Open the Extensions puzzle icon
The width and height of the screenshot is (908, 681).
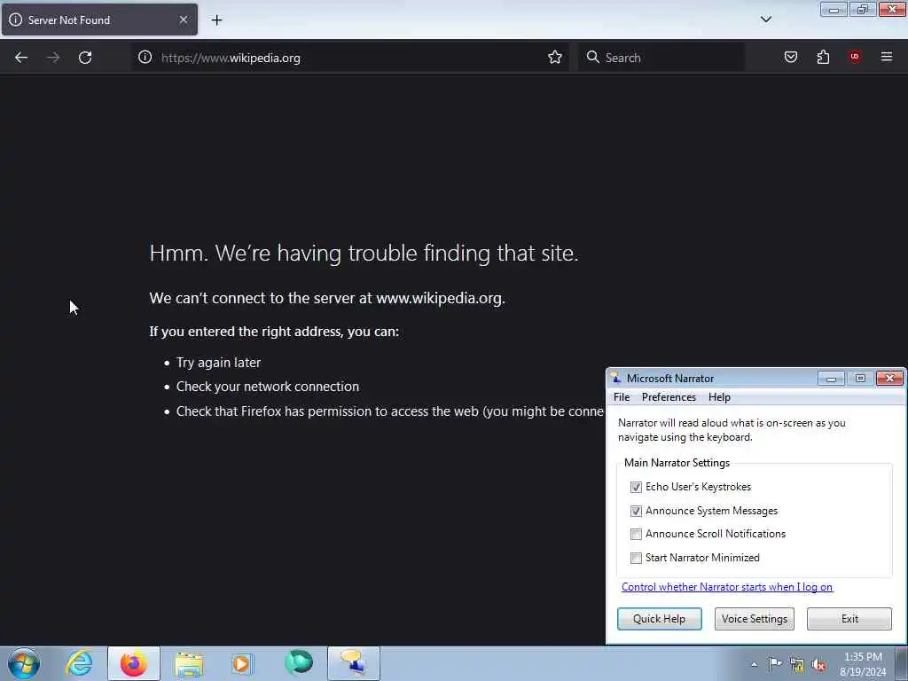[823, 57]
